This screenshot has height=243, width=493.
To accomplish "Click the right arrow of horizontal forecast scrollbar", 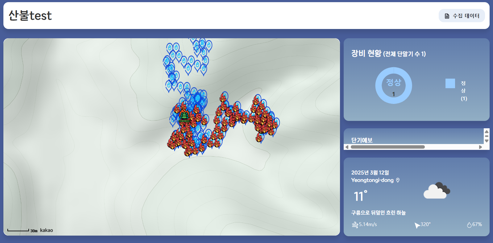I will coord(480,147).
